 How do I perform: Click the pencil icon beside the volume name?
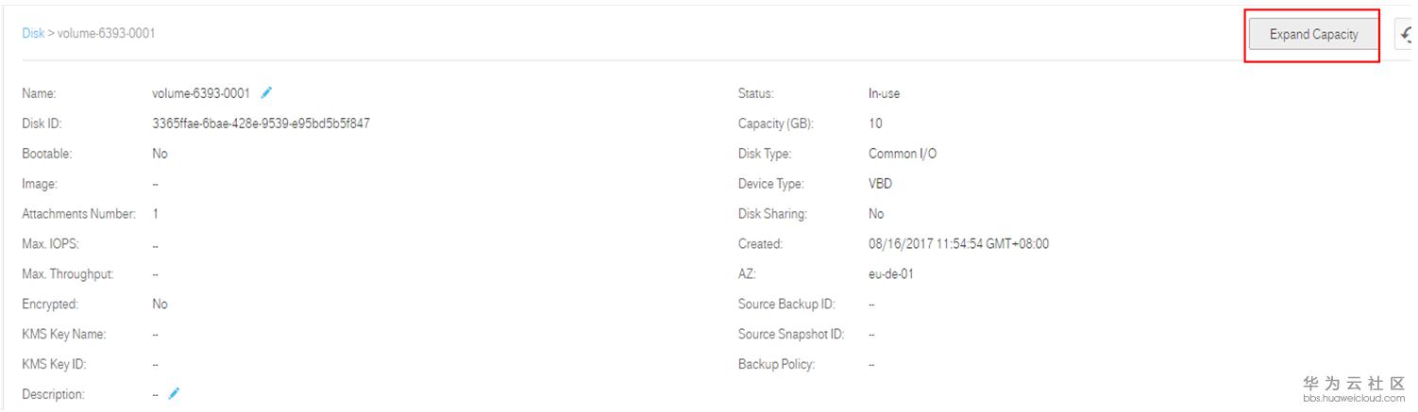(x=267, y=92)
